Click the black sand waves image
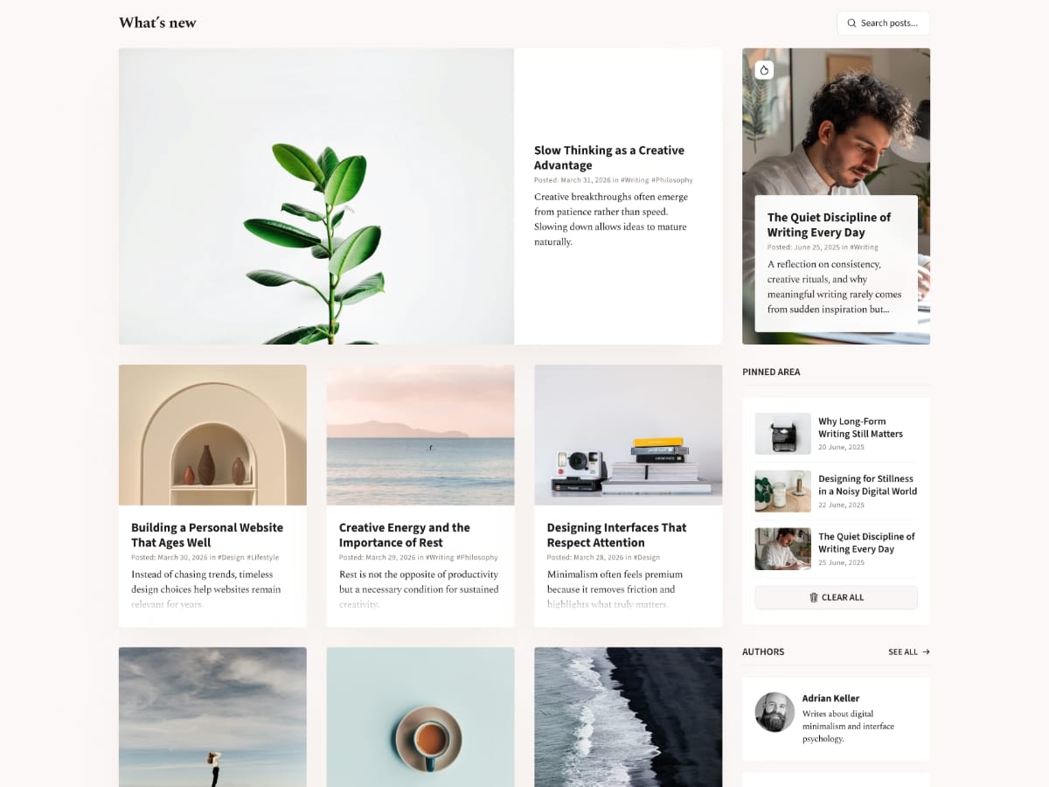1049x787 pixels. (629, 717)
